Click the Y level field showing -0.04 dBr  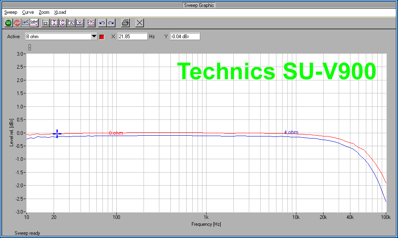pos(185,37)
